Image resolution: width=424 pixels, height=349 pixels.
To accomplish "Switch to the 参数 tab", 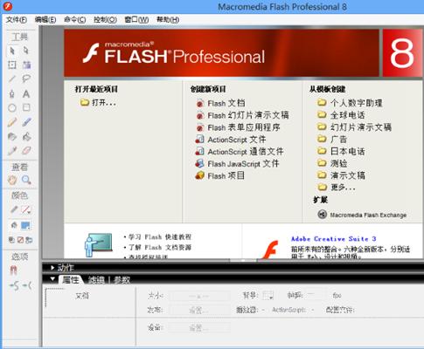I will pyautogui.click(x=122, y=280).
